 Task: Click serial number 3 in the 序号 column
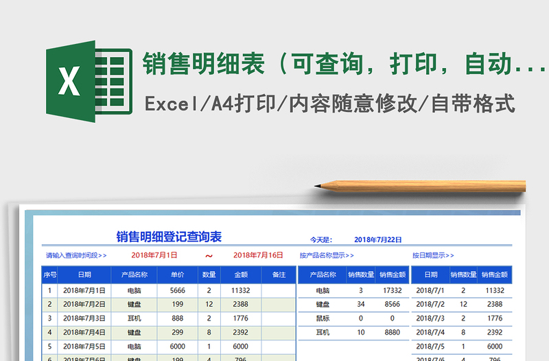49,318
